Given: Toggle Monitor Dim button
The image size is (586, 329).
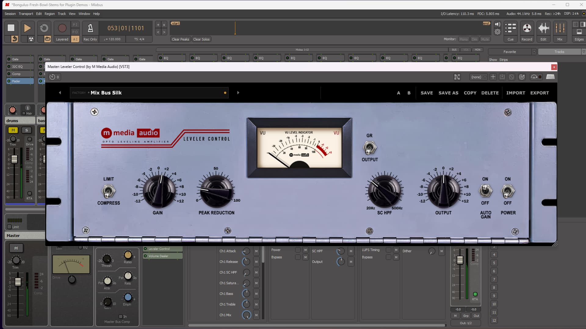Looking at the screenshot, I should point(474,39).
